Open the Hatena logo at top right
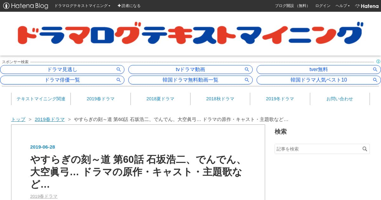 click(367, 6)
